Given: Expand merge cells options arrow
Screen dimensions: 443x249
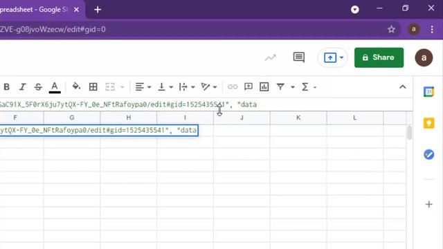Looking at the screenshot, I should pyautogui.click(x=123, y=87).
